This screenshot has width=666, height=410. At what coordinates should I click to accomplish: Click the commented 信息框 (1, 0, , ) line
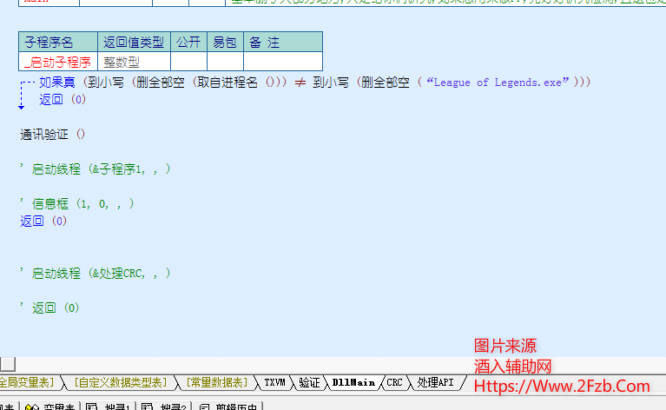click(x=77, y=204)
